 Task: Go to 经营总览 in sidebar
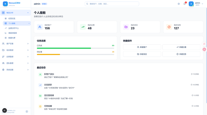point(17,19)
